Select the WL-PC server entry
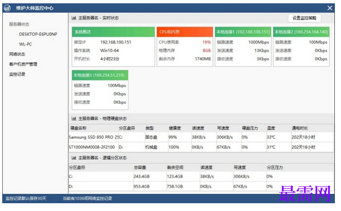Image resolution: width=341 pixels, height=211 pixels. coord(26,44)
